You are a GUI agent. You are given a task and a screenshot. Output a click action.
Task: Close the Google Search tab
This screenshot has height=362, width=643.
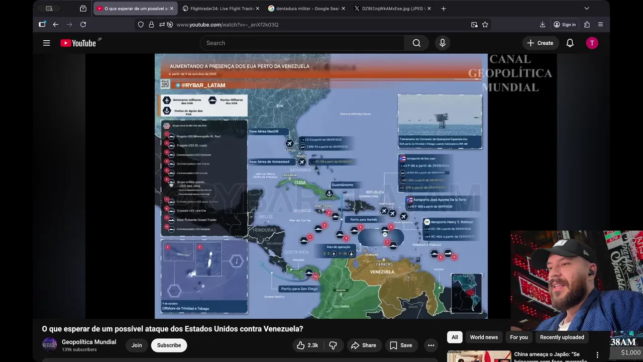[344, 9]
